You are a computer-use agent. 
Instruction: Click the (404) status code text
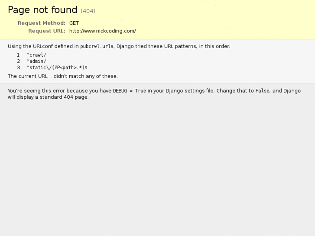coord(88,11)
